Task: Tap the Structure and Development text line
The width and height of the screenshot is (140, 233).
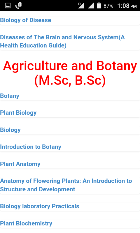Action: [x=38, y=189]
